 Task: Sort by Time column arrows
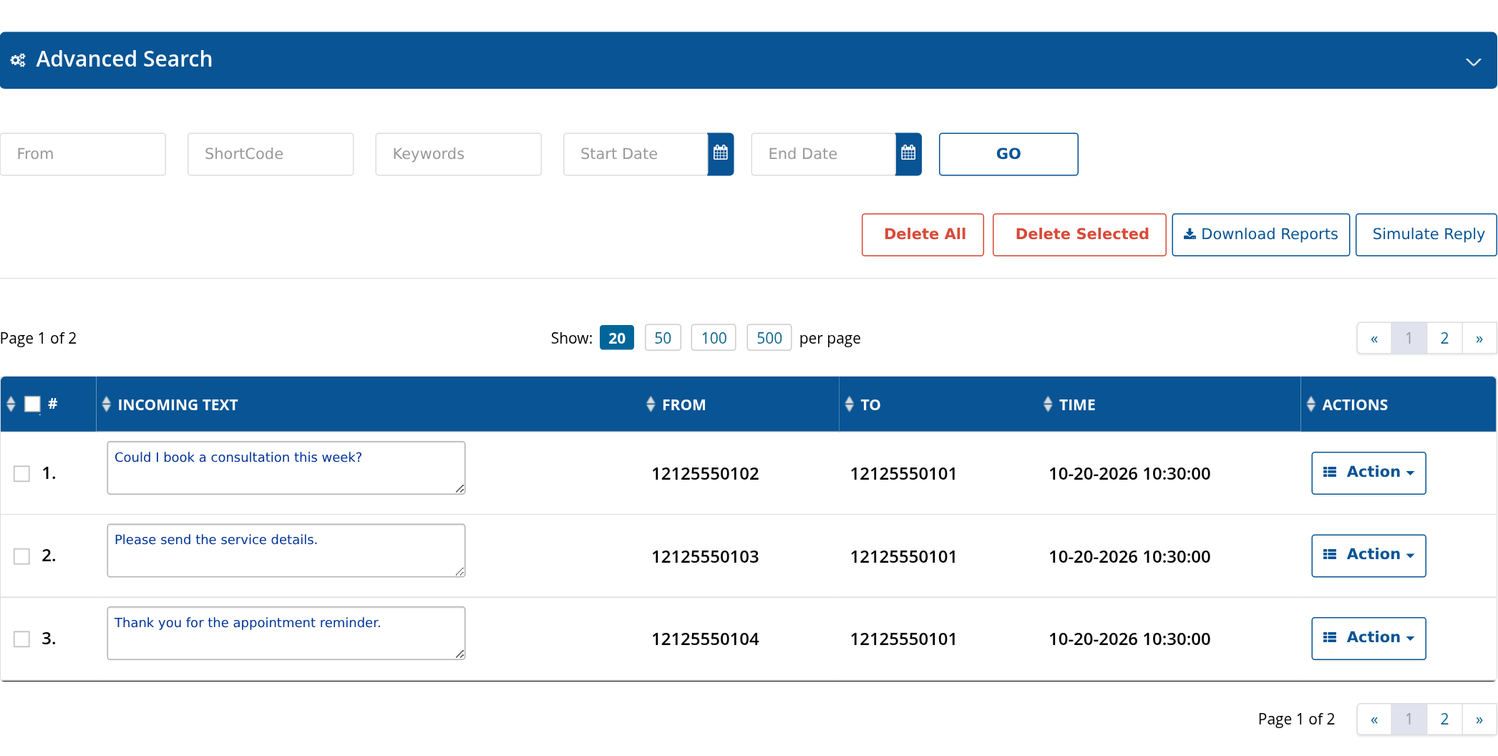click(x=1048, y=404)
